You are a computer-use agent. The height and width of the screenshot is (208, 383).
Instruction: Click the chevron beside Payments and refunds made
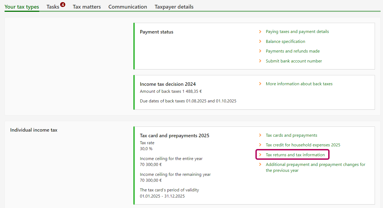(x=260, y=51)
